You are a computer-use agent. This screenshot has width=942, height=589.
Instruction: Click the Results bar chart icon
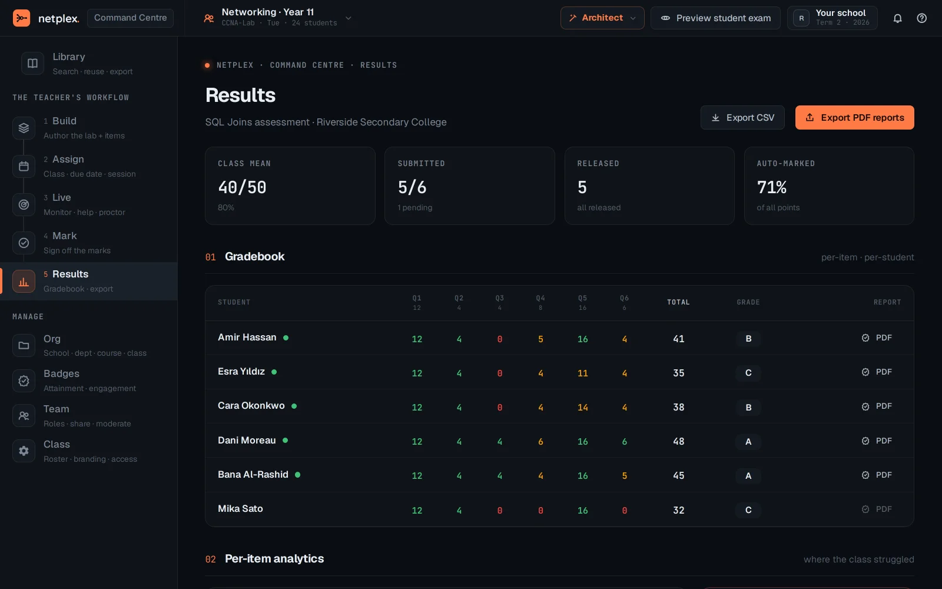point(24,282)
